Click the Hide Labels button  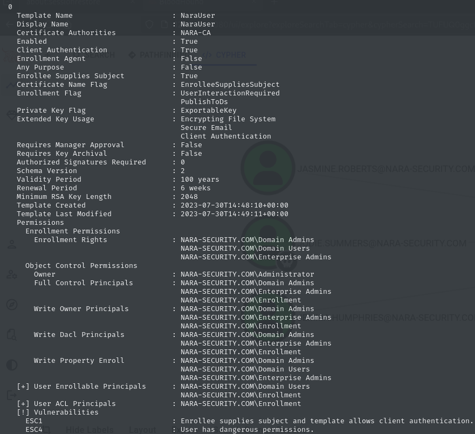90,430
